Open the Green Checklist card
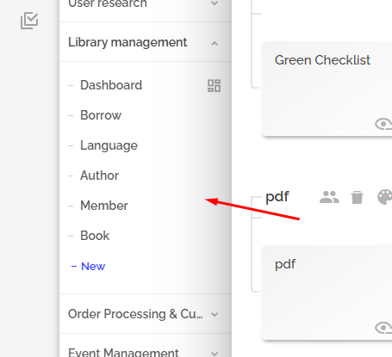 coord(327,89)
